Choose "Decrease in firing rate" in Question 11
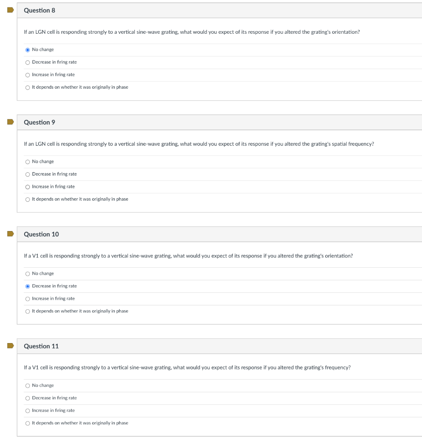422x443 pixels. pyautogui.click(x=28, y=398)
